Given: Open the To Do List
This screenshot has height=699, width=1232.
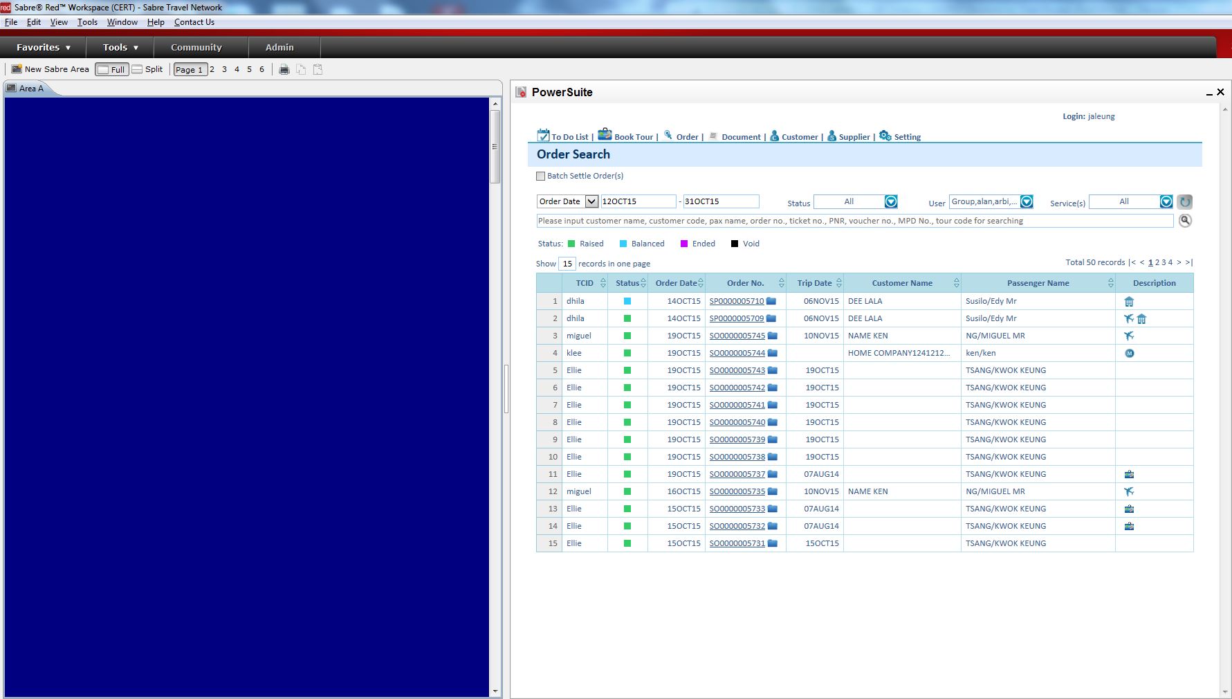Looking at the screenshot, I should click(x=544, y=136).
